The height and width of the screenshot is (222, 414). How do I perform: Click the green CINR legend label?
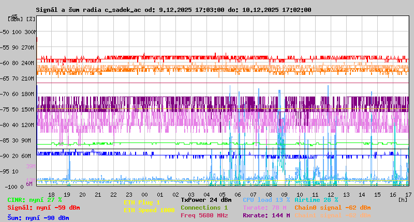35,200
